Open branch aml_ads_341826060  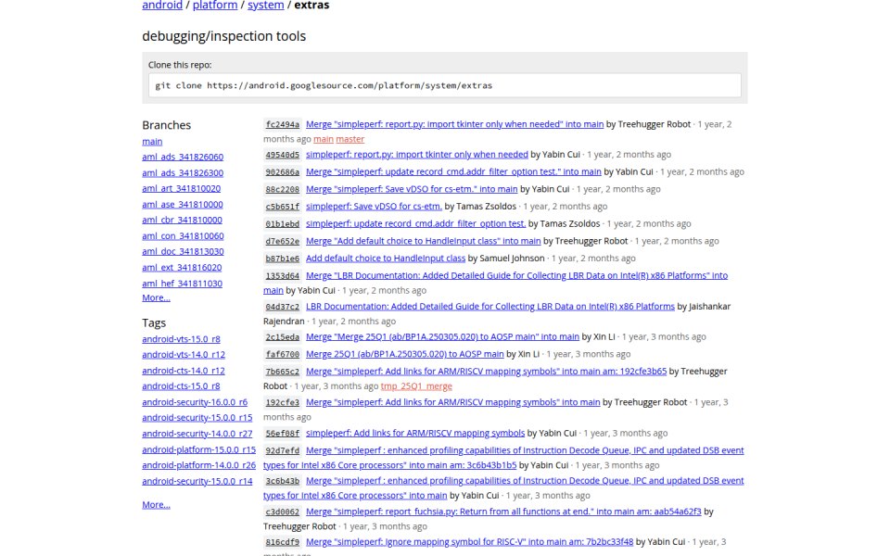(x=183, y=157)
